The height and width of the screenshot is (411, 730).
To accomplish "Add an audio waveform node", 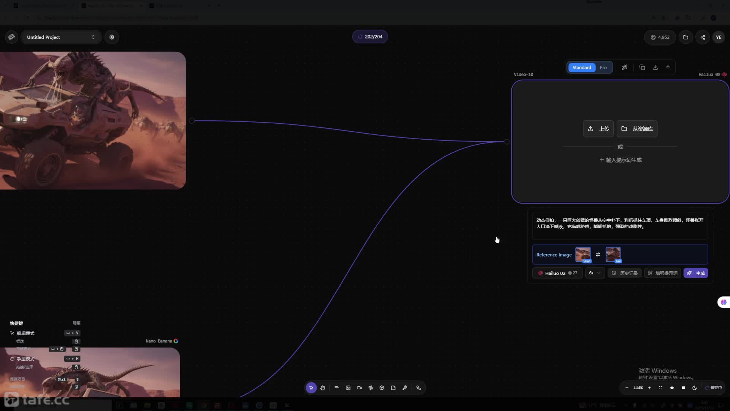I will pos(371,388).
